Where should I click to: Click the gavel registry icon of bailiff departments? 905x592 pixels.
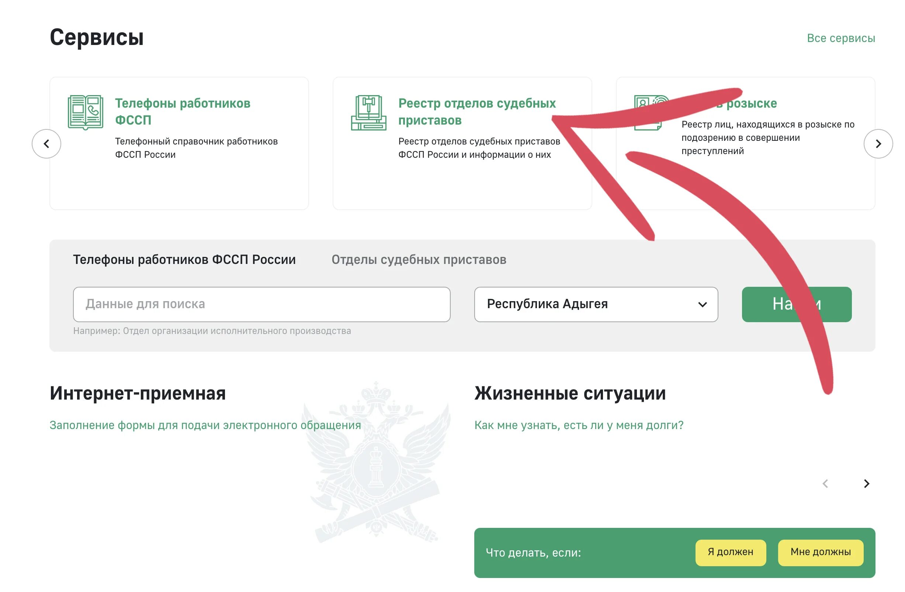coord(368,112)
